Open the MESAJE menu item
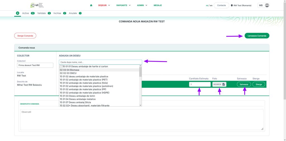 158,5
